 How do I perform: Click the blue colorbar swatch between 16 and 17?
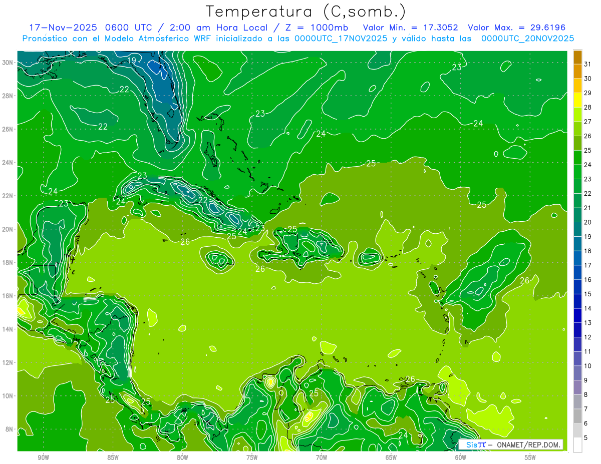pos(577,272)
